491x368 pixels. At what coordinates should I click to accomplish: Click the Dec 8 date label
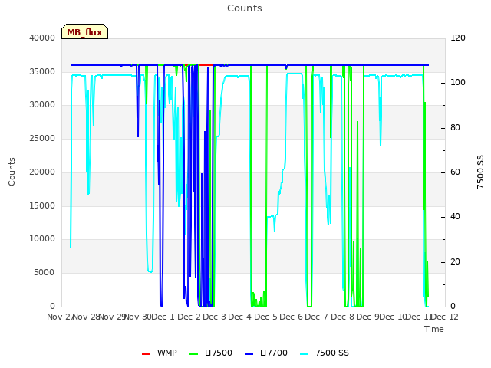343,317
